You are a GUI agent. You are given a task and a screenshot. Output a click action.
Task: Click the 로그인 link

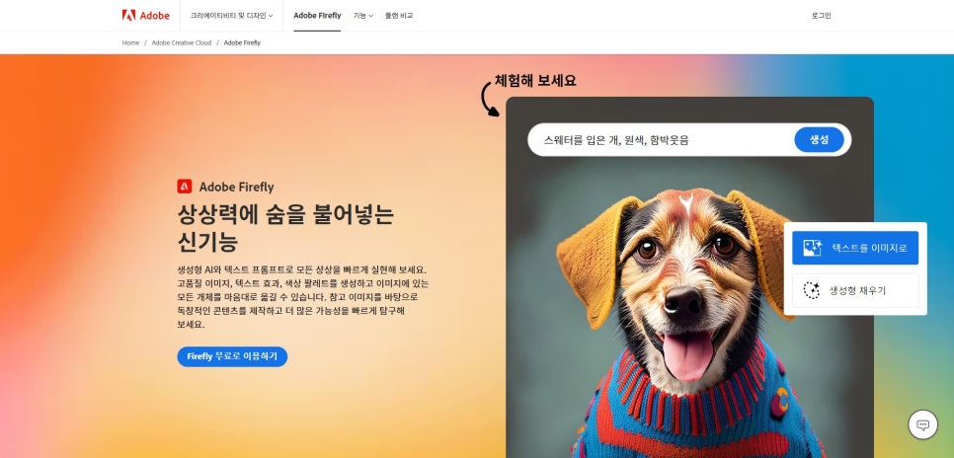tap(821, 16)
